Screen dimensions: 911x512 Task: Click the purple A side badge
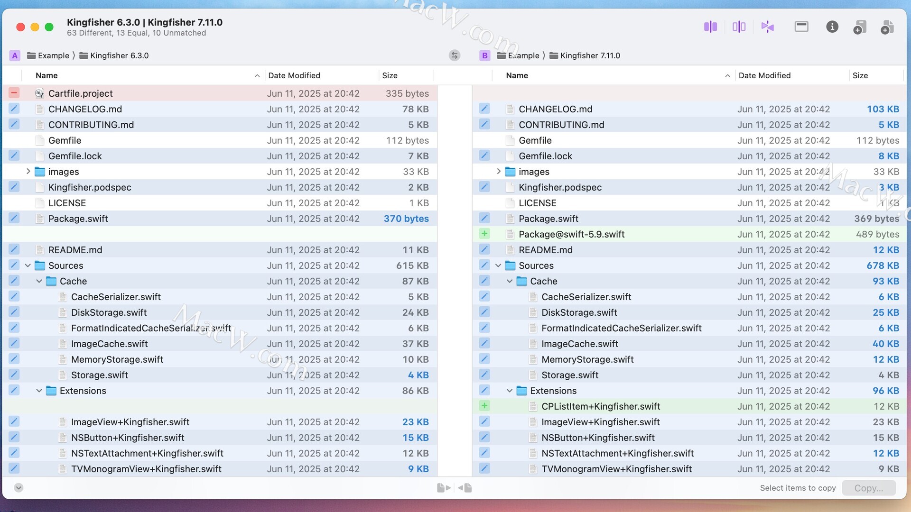15,55
